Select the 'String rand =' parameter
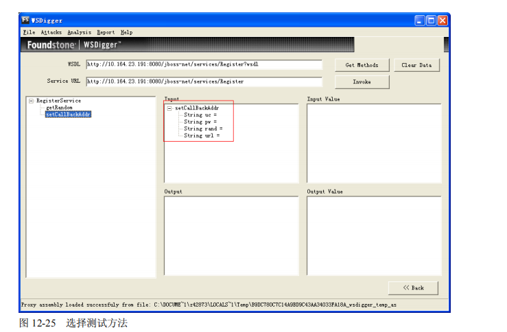The width and height of the screenshot is (507, 332). pyautogui.click(x=203, y=129)
